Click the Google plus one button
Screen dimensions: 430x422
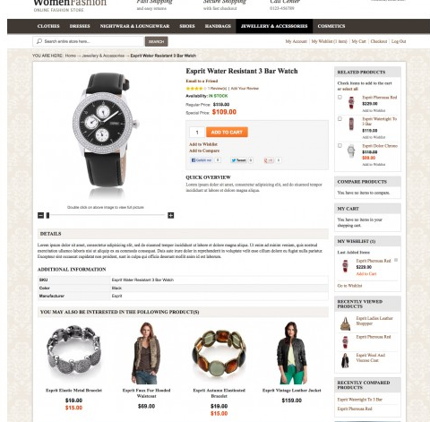pos(269,160)
